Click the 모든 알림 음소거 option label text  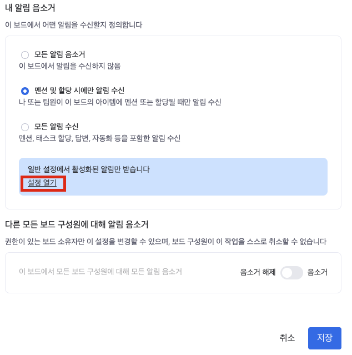tap(59, 54)
